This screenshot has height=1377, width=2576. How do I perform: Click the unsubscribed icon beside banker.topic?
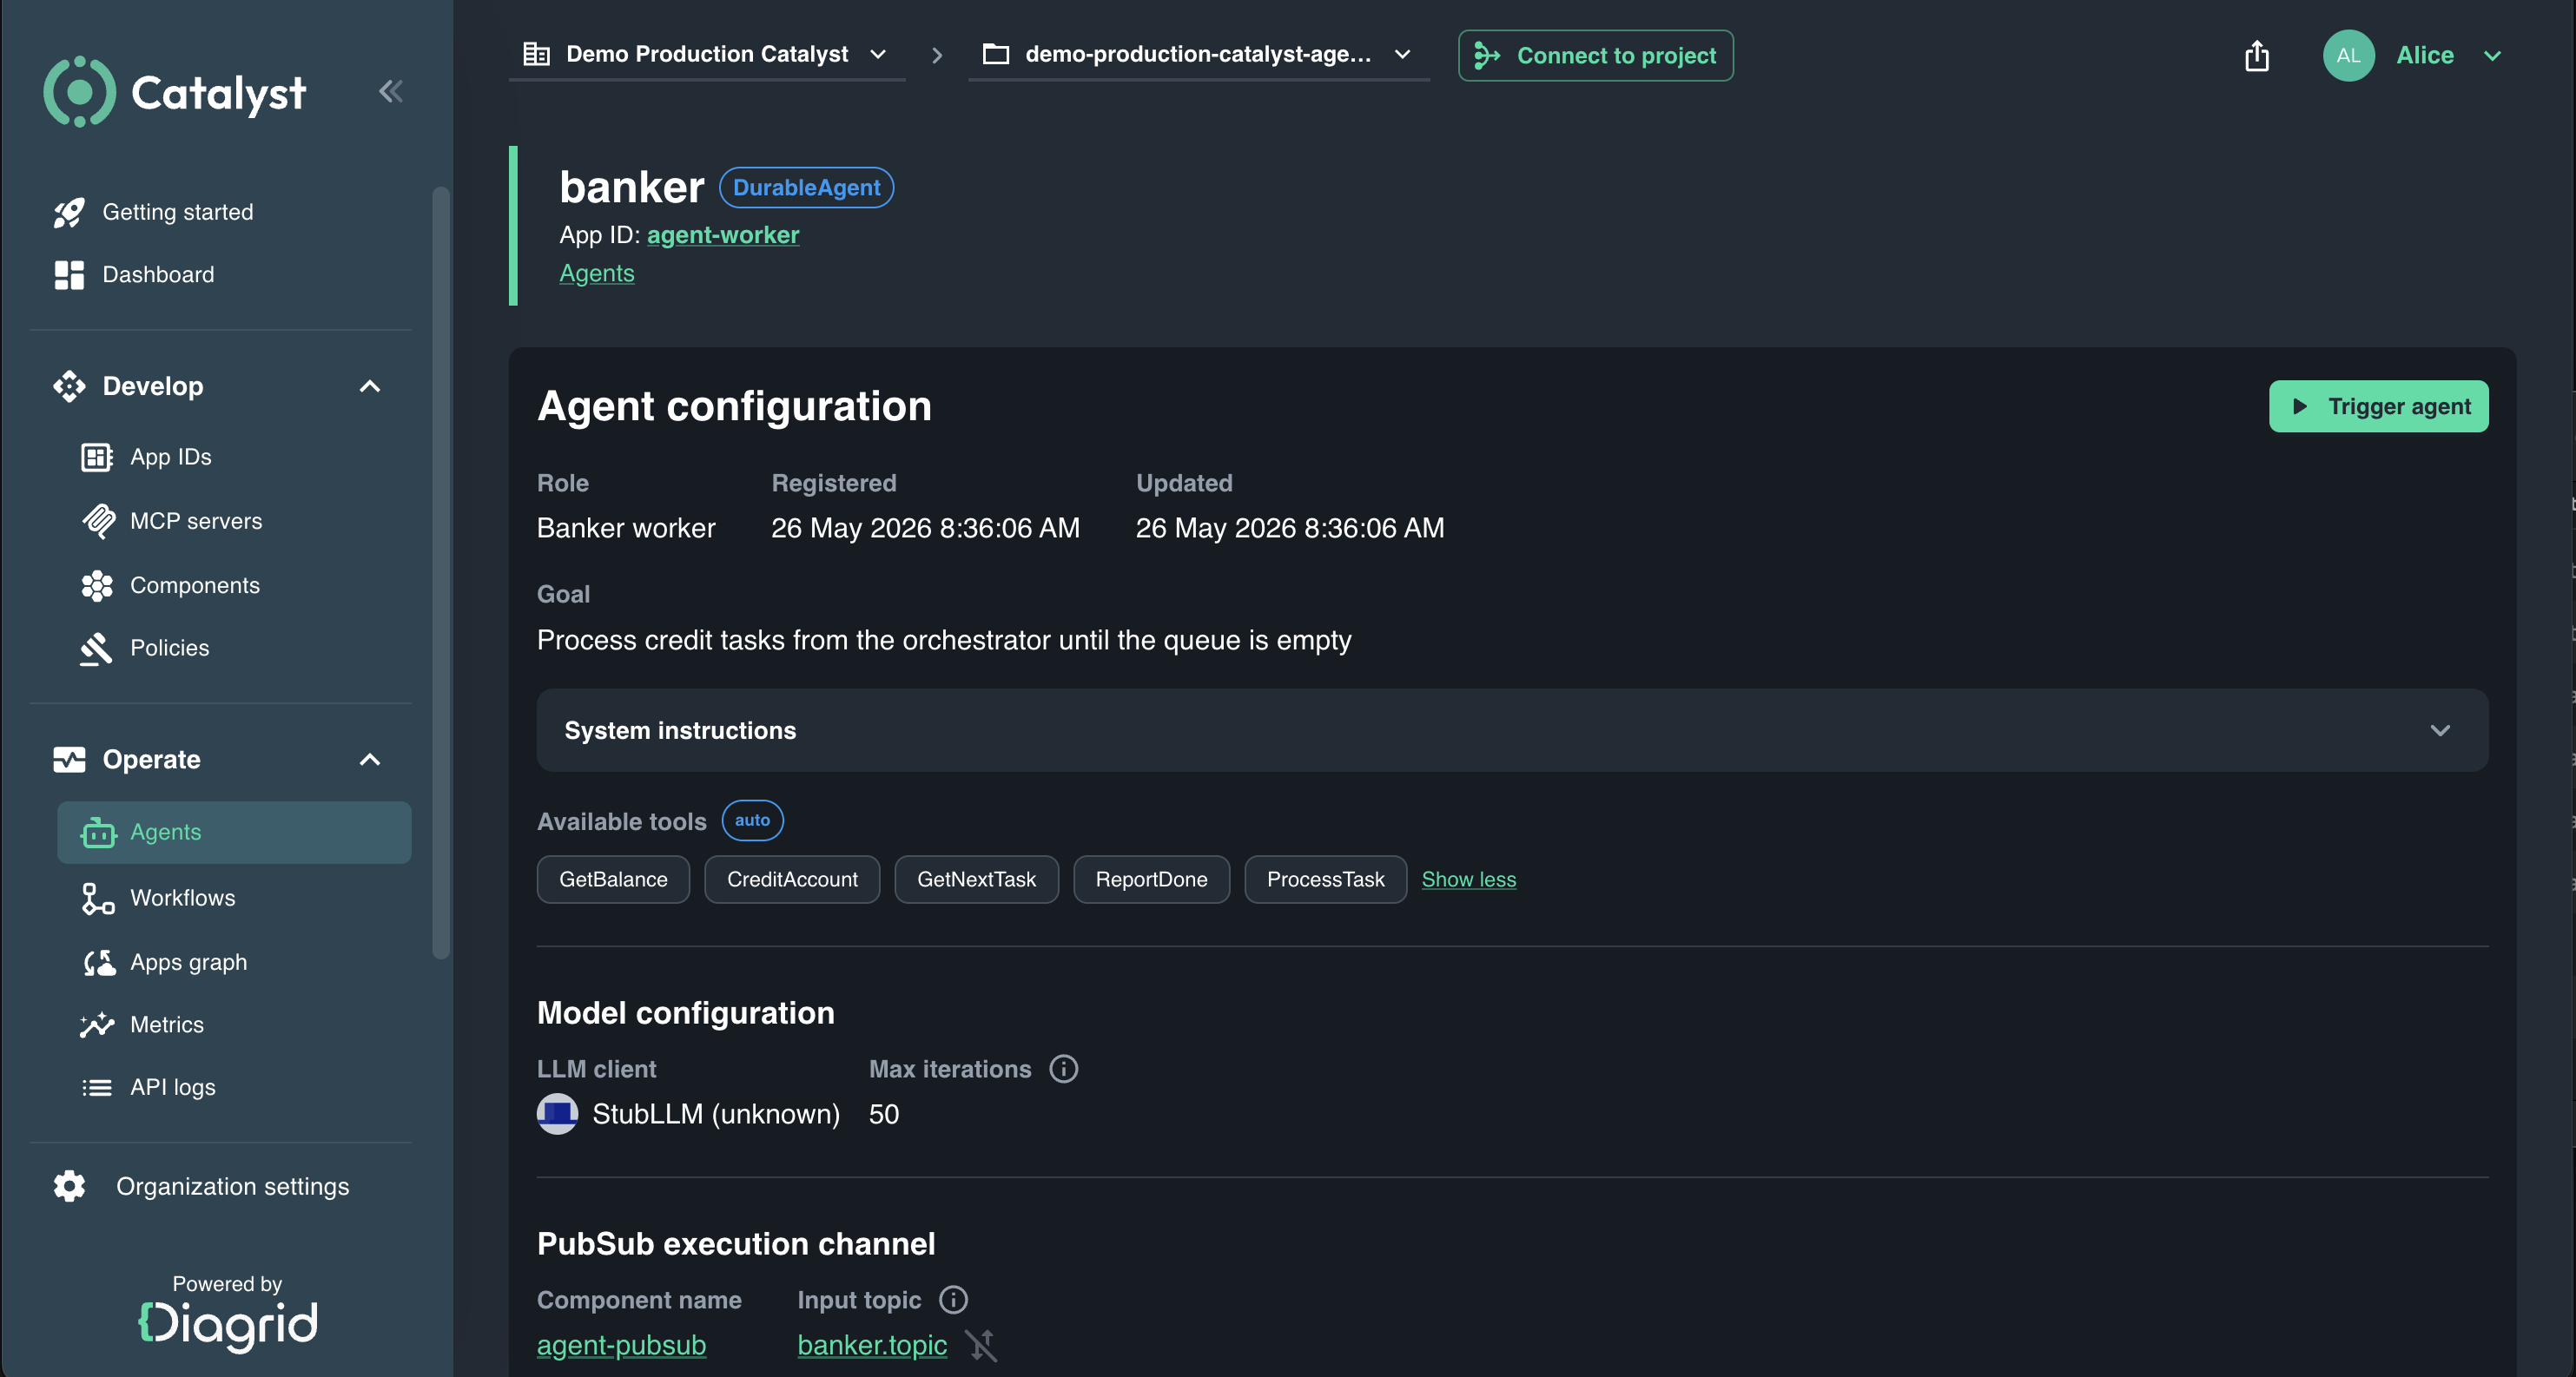coord(981,1346)
